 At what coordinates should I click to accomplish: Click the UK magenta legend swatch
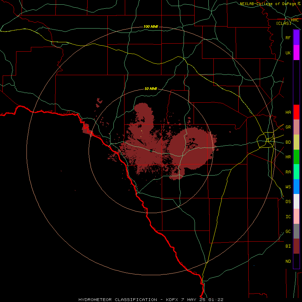point(296,53)
